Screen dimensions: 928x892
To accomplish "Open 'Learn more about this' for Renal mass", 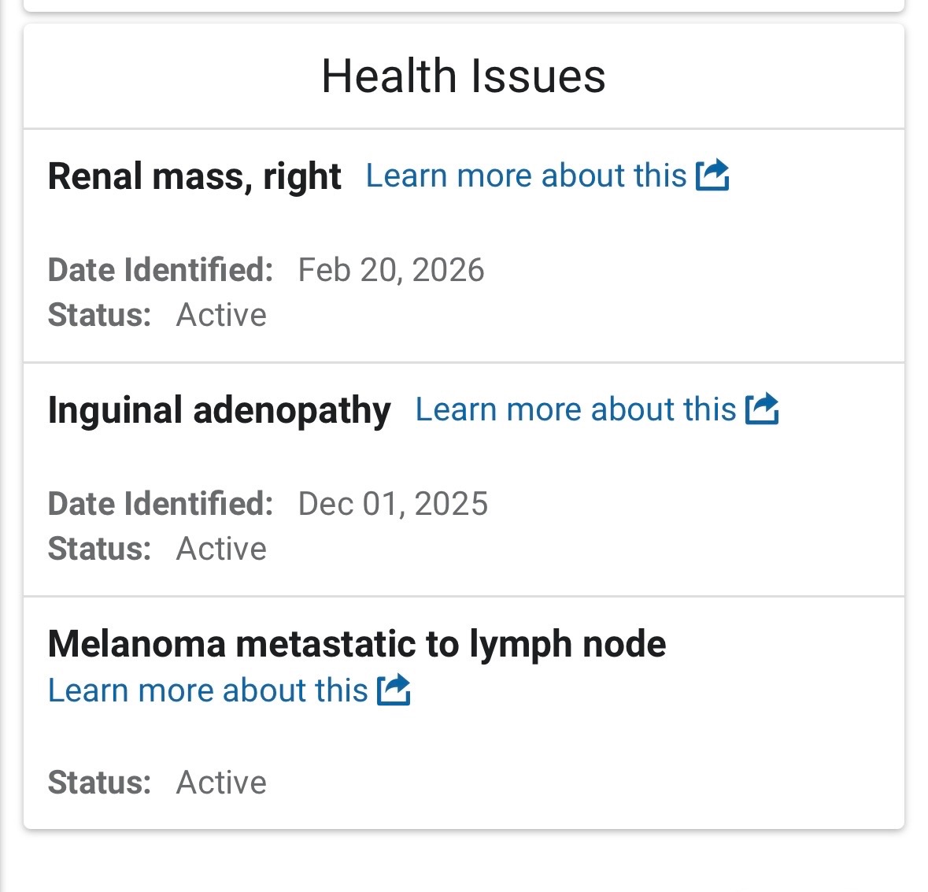I will tap(526, 176).
